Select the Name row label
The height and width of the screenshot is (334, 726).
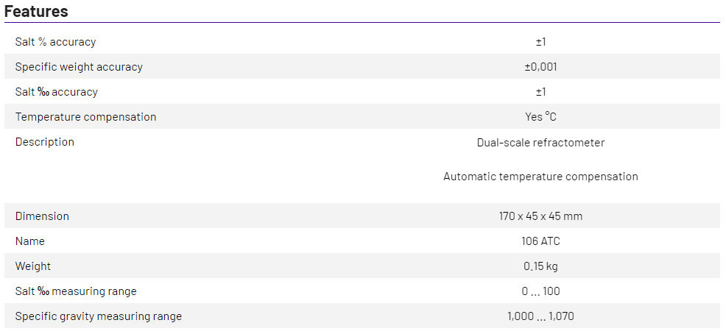pos(30,241)
